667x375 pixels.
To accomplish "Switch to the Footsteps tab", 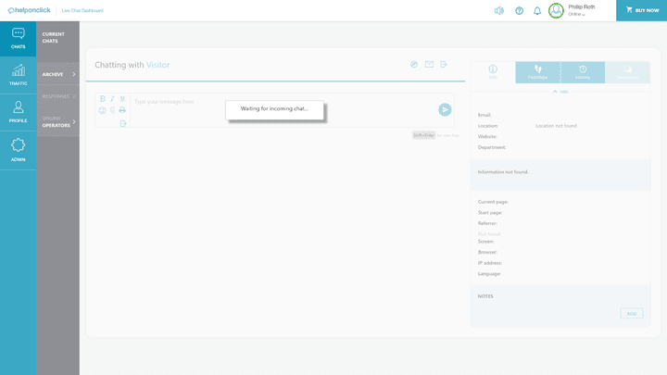I will (537, 72).
